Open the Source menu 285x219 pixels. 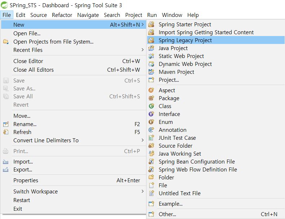(39, 15)
